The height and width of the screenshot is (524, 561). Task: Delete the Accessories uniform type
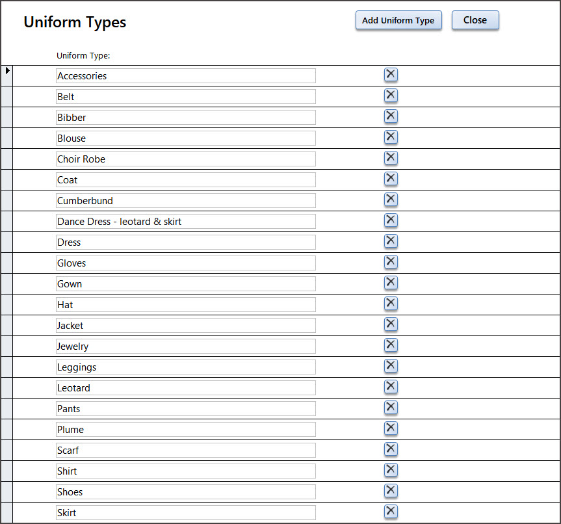[x=390, y=75]
